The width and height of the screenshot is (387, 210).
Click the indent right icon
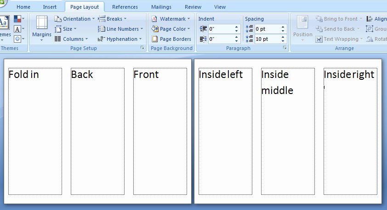pyautogui.click(x=203, y=39)
